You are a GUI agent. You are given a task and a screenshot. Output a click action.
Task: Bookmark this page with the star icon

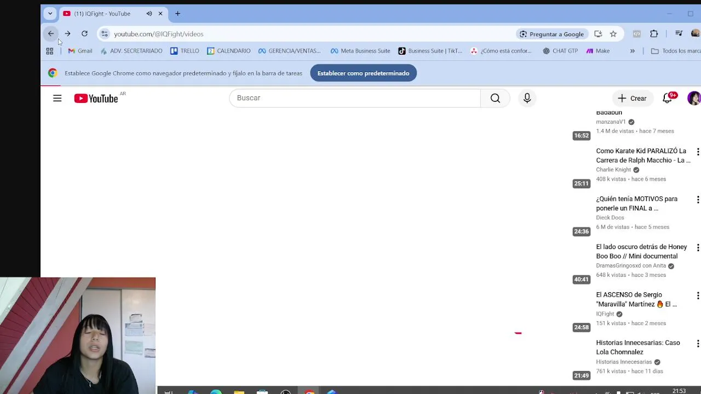point(613,34)
